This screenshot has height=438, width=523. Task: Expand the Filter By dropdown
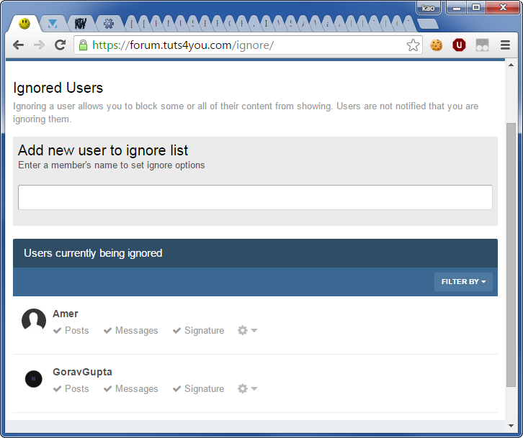[x=463, y=282]
